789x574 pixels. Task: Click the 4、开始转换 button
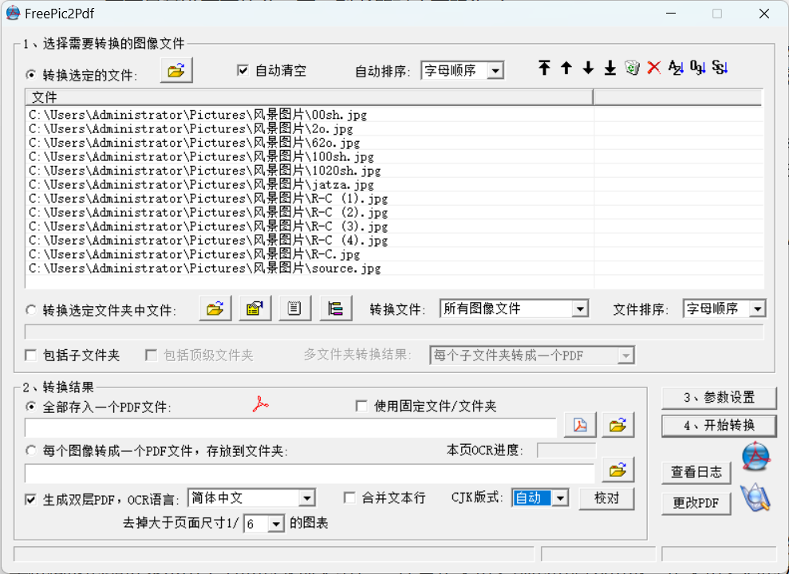[718, 425]
